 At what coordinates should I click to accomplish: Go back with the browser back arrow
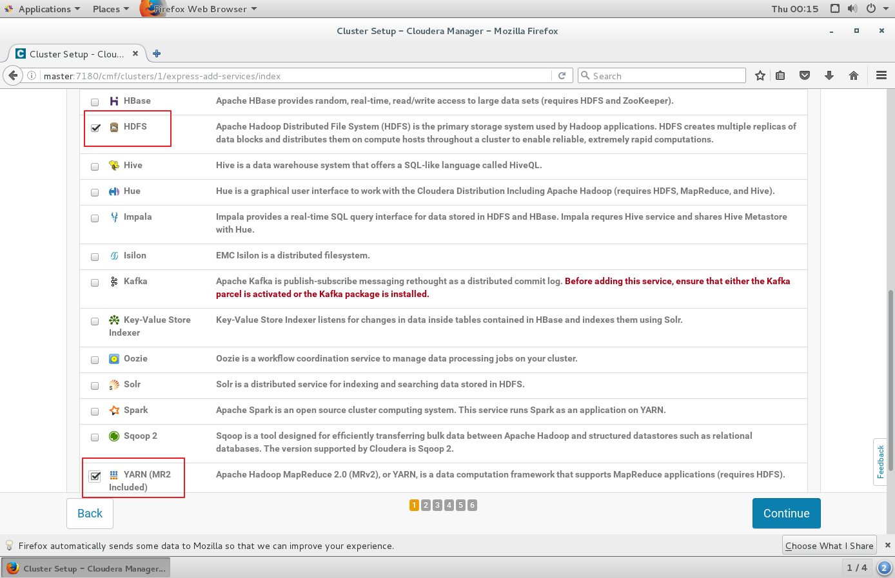[13, 75]
